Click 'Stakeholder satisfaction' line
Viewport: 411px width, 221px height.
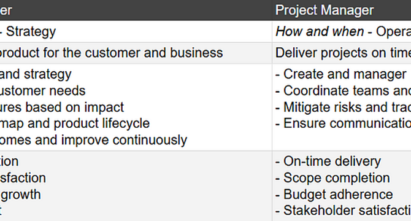tap(343, 211)
